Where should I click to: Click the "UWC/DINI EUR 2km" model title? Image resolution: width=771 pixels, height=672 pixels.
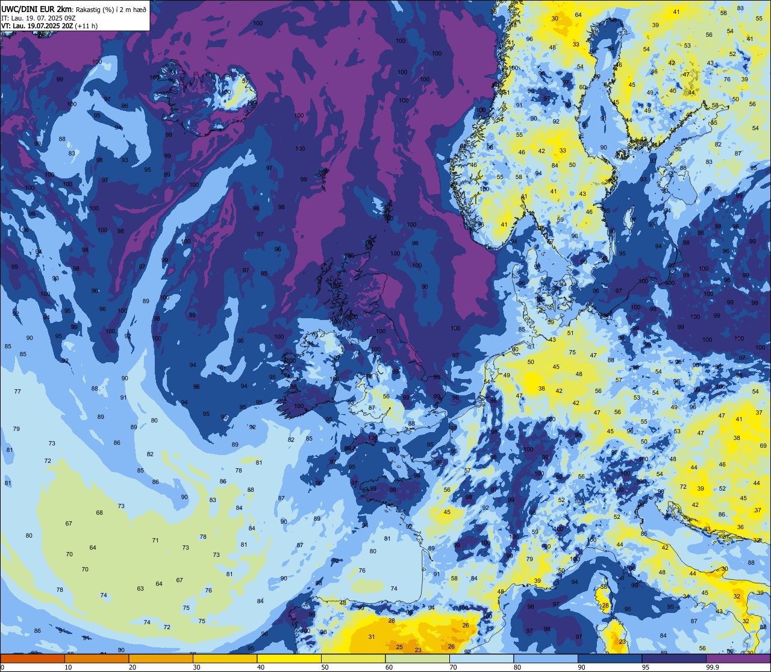(37, 9)
